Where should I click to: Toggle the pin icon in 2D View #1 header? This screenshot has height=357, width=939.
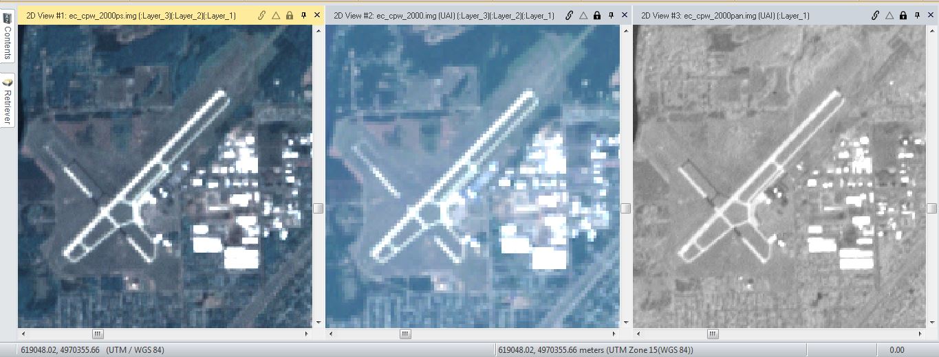coord(303,15)
